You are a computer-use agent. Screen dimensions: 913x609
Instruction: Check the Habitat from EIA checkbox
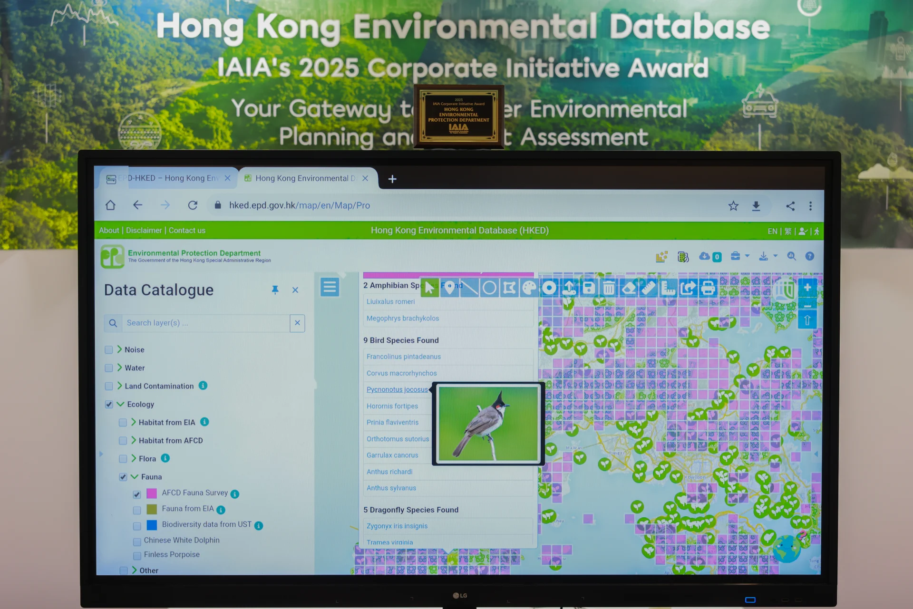coord(123,423)
